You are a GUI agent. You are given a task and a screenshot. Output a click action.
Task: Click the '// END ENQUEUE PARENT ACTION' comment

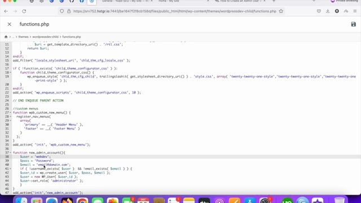[x=38, y=100]
